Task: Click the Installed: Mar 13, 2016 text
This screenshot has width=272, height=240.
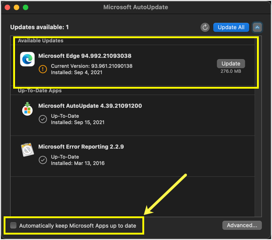Action: pos(78,163)
